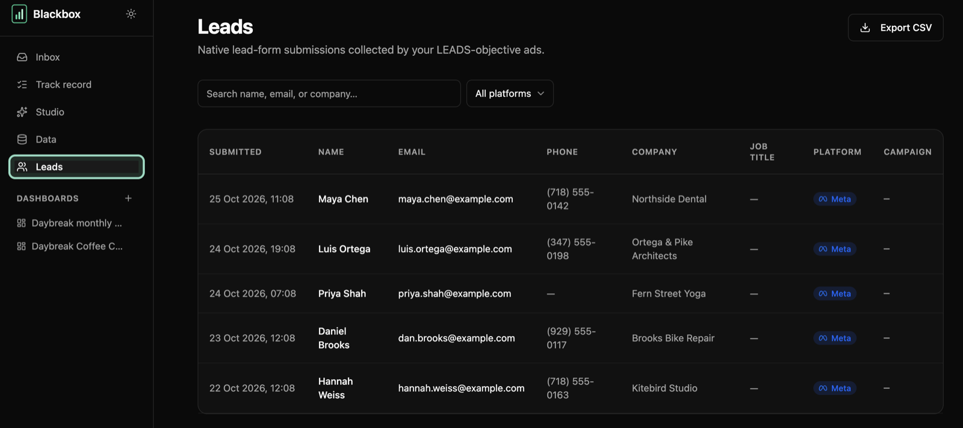Click the Blackbox logo icon

[x=19, y=14]
